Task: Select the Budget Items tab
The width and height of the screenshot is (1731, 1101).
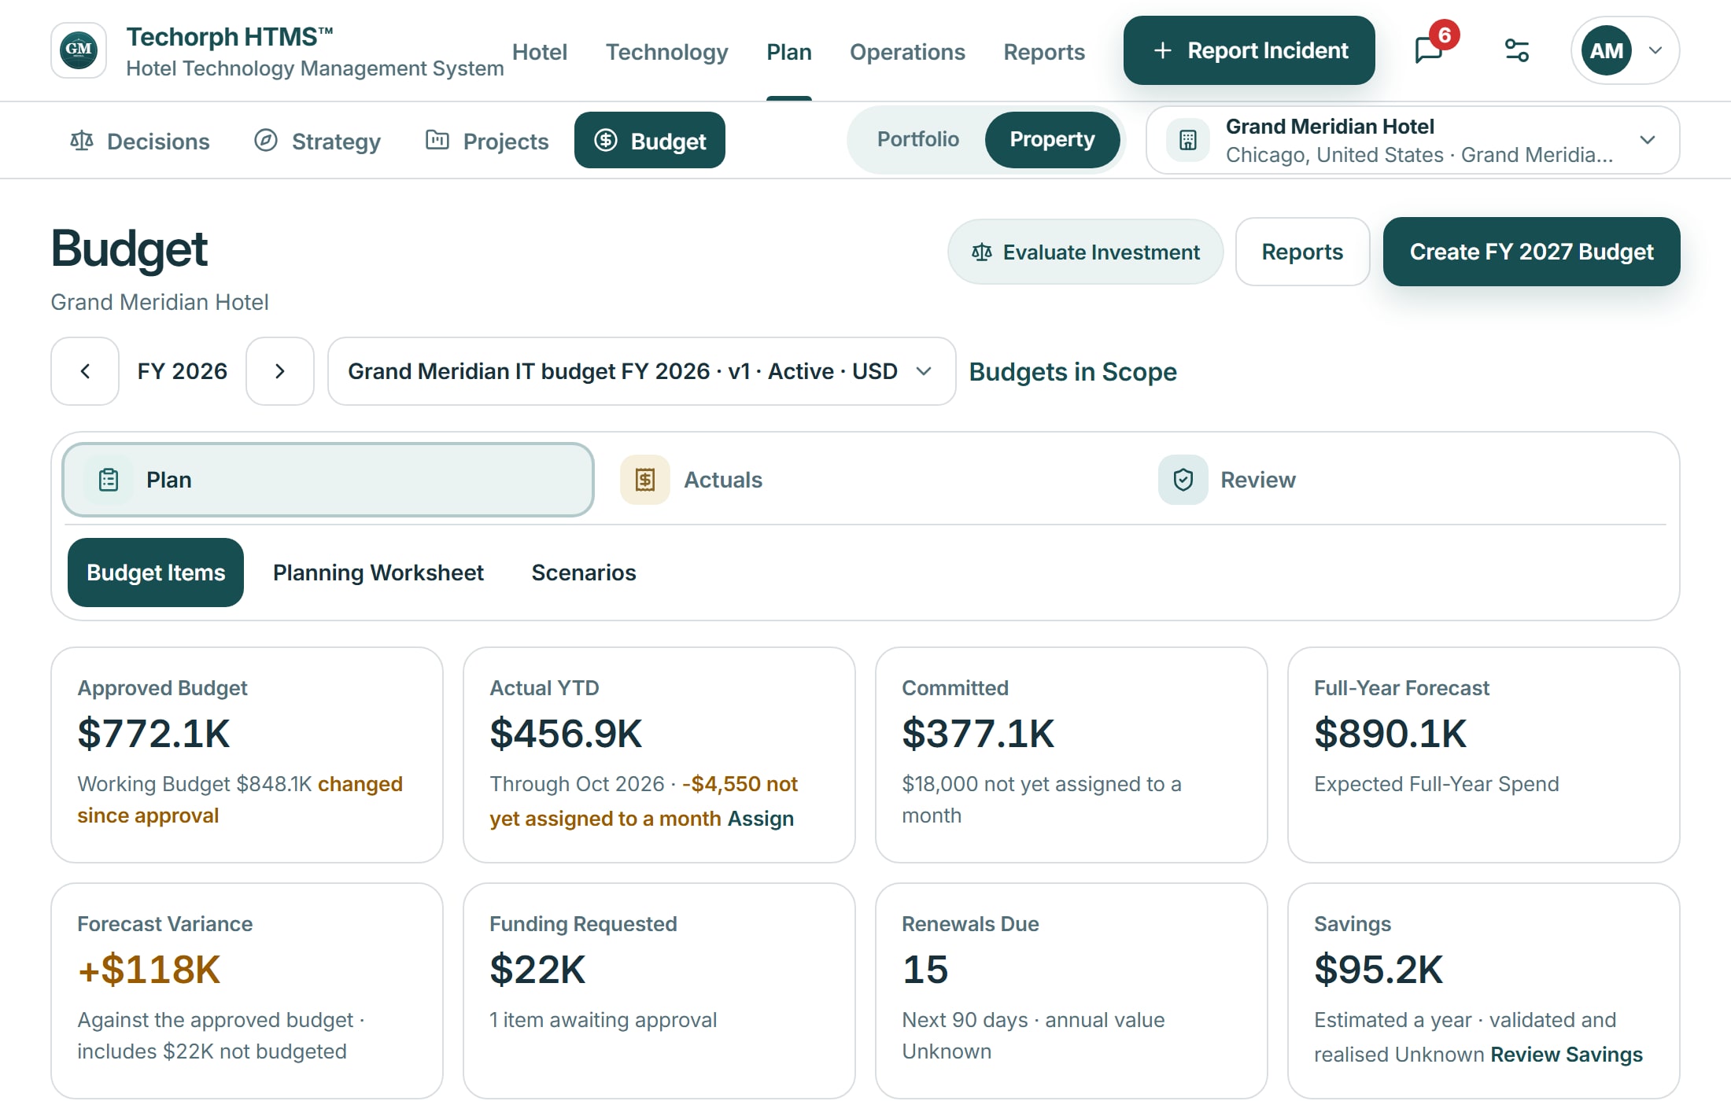Action: tap(156, 573)
